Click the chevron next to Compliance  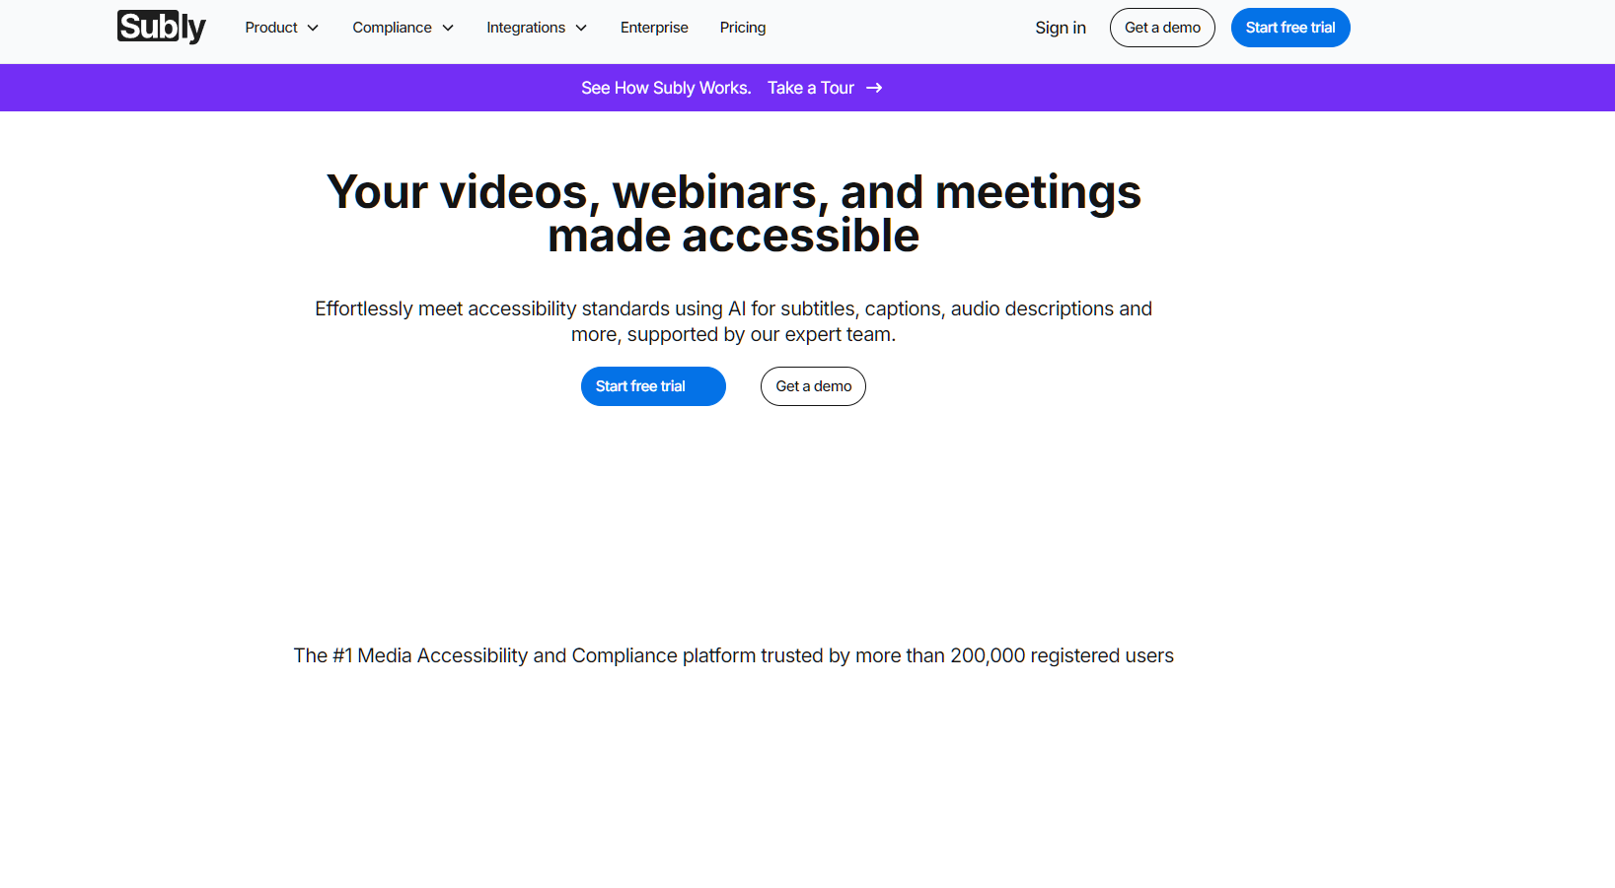pos(448,28)
